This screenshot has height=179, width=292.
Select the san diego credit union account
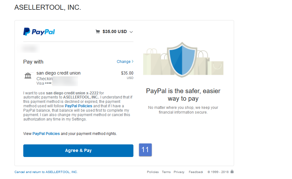[x=59, y=73]
